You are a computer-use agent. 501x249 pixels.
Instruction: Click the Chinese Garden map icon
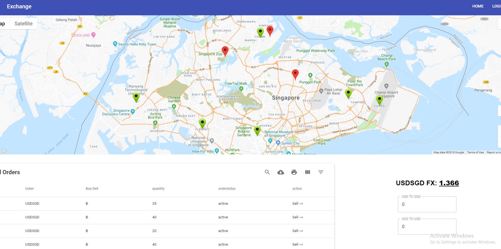174,106
